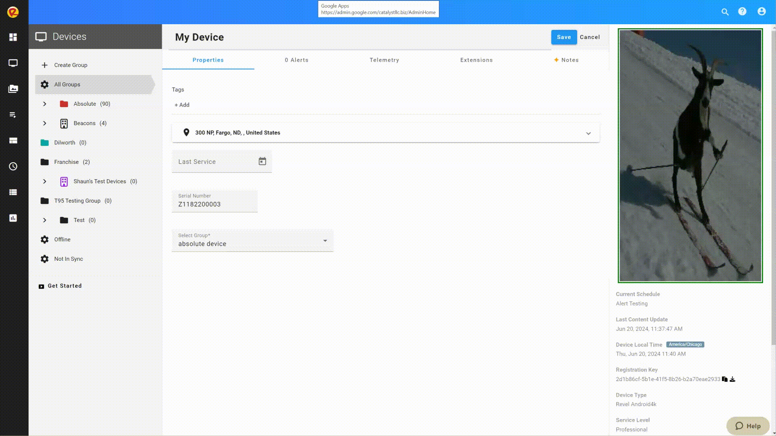Click the Save button

pyautogui.click(x=564, y=37)
